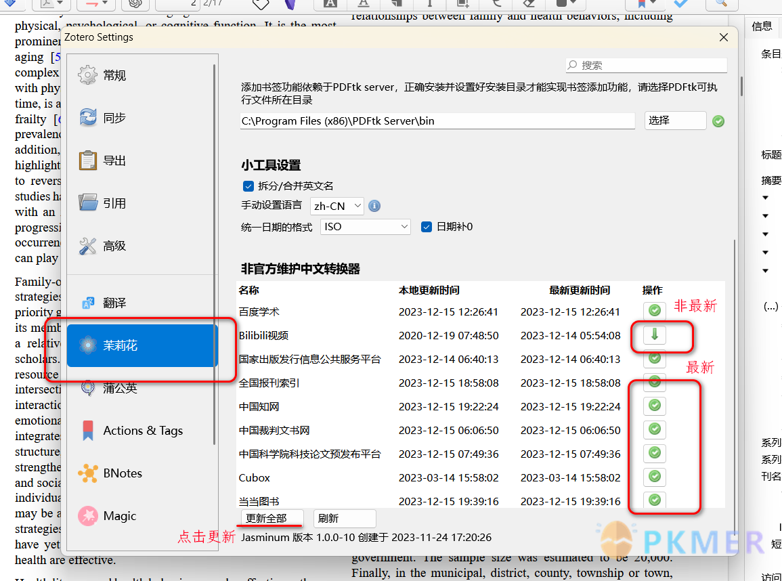Screen dimensions: 782x581
Task: Open the ISO date format dropdown
Action: [366, 227]
